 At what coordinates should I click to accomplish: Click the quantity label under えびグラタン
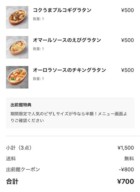38,49
